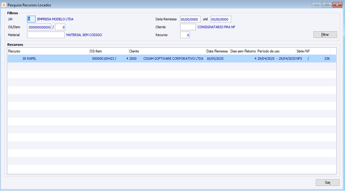Click the Sair button
345x191 pixels.
point(327,182)
